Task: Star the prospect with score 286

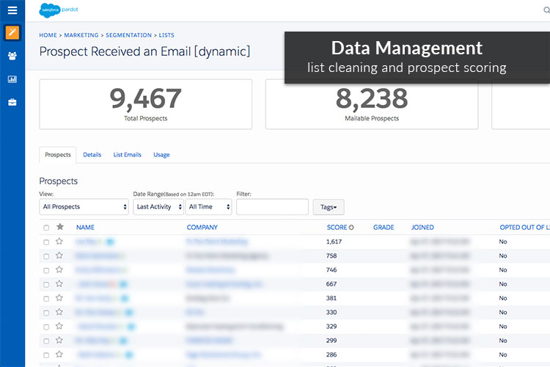Action: 59,354
